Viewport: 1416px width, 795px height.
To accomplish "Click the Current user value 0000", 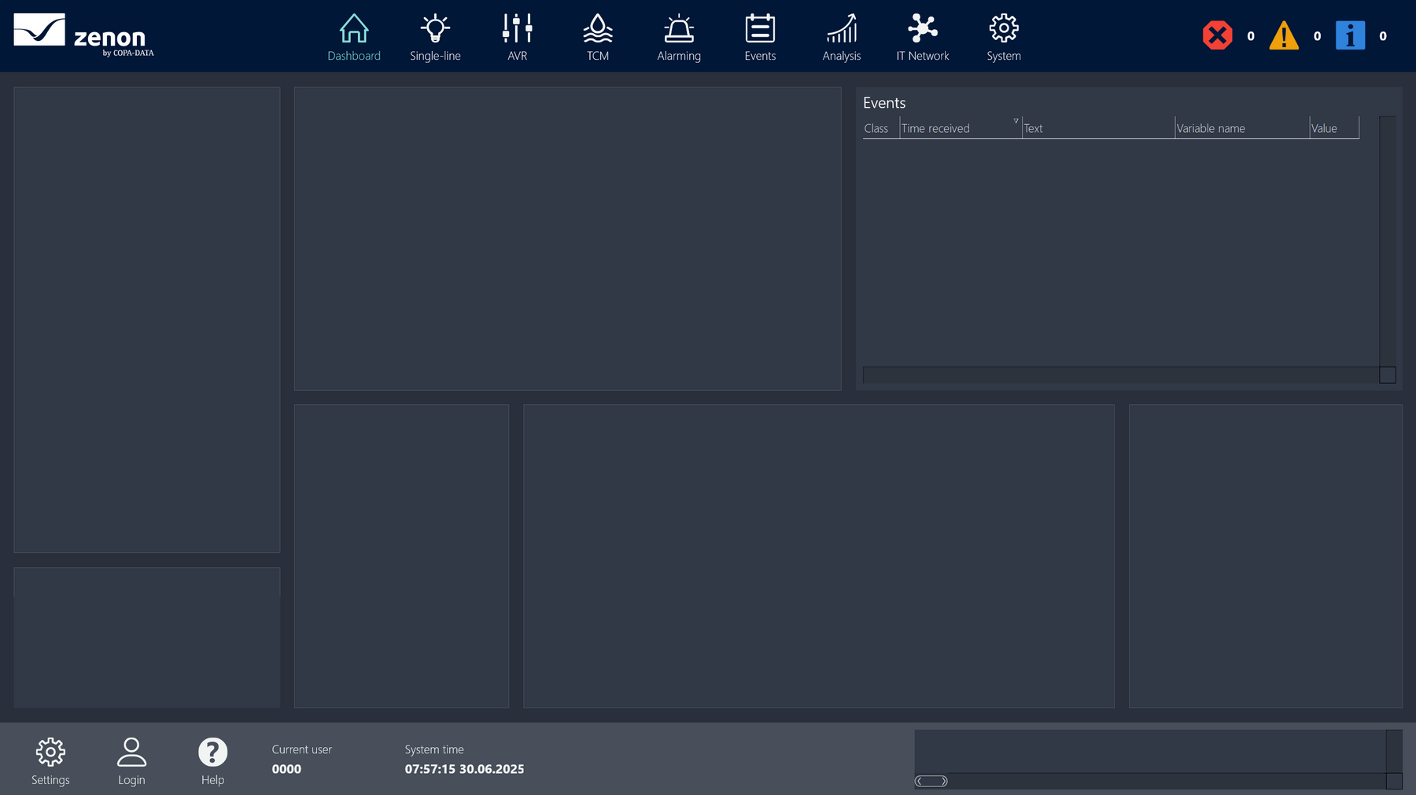I will (x=286, y=769).
